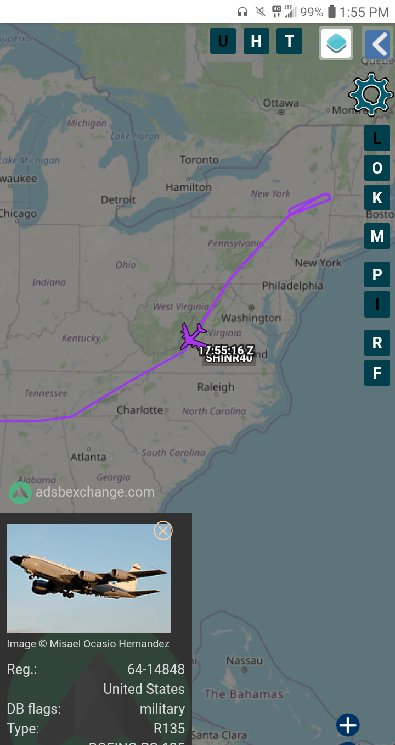The width and height of the screenshot is (395, 745).
Task: Open the settings gear icon
Action: [x=371, y=94]
